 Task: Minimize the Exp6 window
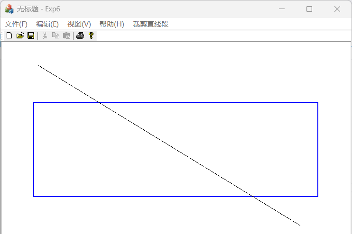[x=282, y=9]
